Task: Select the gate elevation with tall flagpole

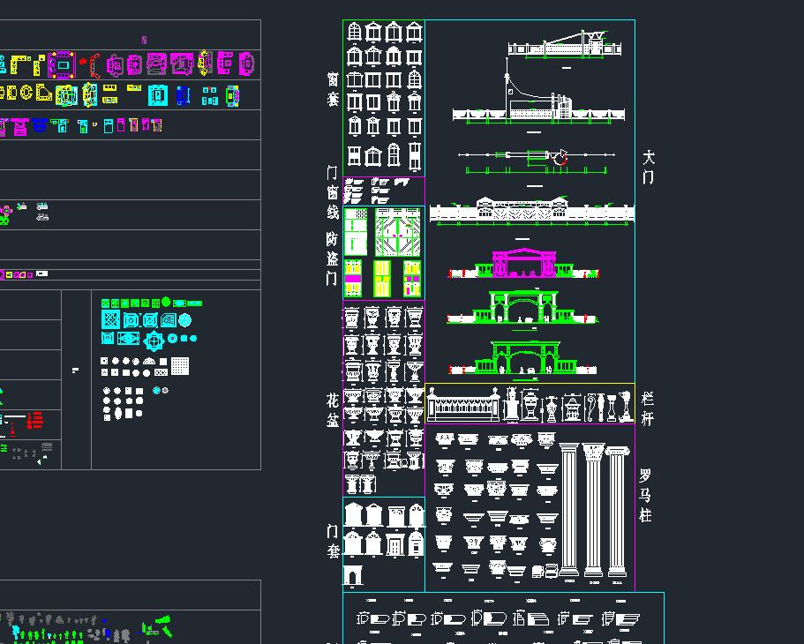Action: (538, 91)
